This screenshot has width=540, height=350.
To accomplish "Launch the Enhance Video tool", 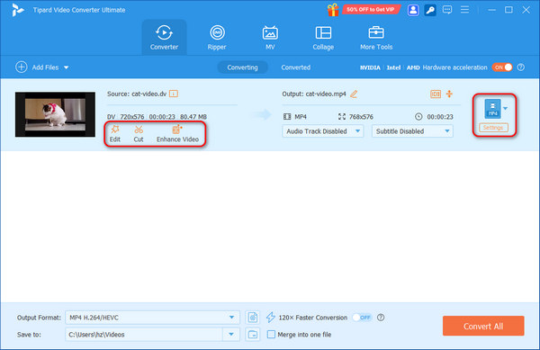I will coord(177,133).
